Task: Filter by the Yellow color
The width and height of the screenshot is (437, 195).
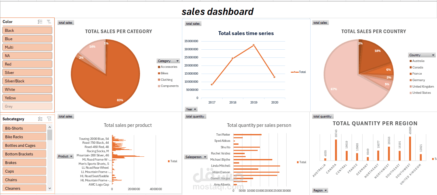Action: point(27,98)
